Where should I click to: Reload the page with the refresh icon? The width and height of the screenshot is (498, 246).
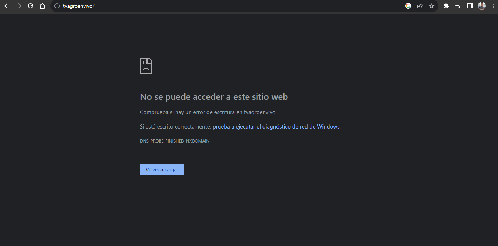(x=31, y=6)
